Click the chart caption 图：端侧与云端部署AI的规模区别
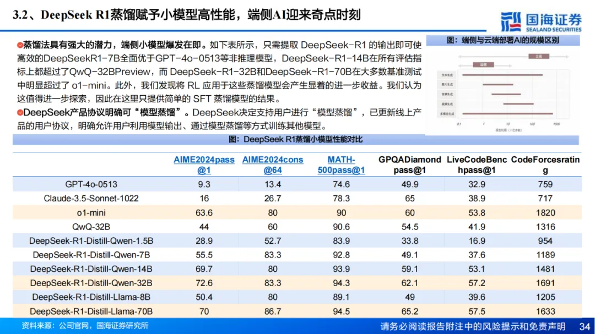This screenshot has height=334, width=595. [503, 40]
